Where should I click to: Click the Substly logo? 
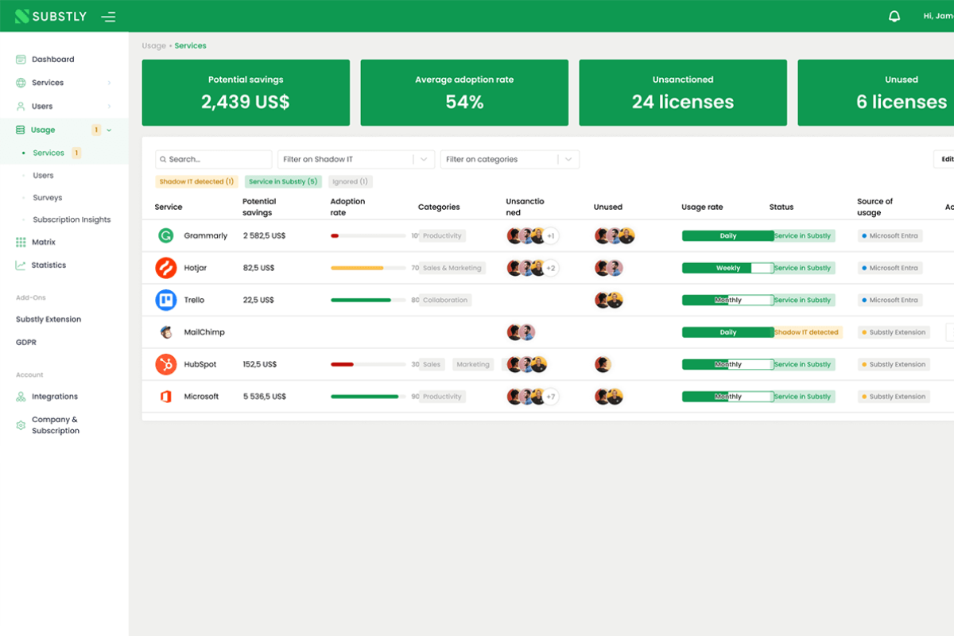(51, 16)
